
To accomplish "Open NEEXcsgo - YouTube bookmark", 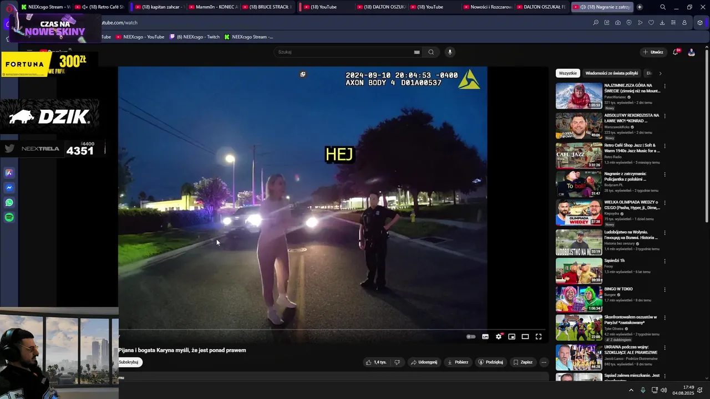I will coord(140,37).
